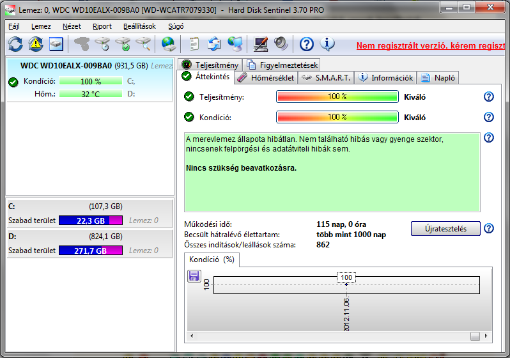The image size is (510, 358).
Task: Open the Riport menu
Action: tap(102, 26)
